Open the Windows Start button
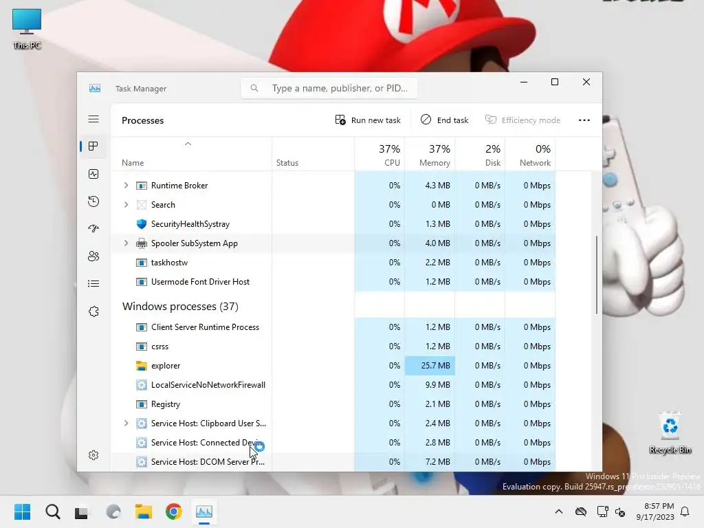Image resolution: width=704 pixels, height=528 pixels. click(x=23, y=511)
